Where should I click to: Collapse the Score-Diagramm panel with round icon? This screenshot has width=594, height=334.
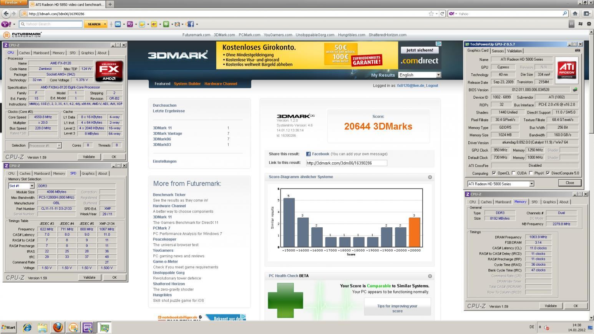pos(430,177)
